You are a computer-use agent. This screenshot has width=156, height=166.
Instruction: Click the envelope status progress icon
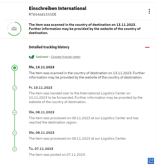click(x=14, y=29)
